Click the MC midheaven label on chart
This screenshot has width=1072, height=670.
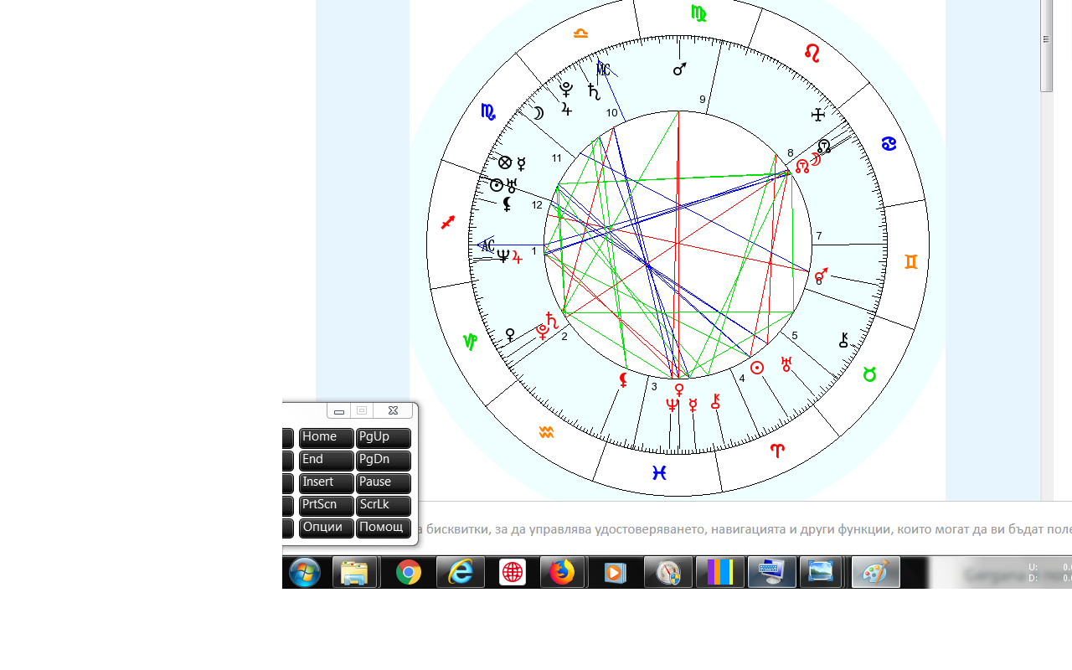603,70
